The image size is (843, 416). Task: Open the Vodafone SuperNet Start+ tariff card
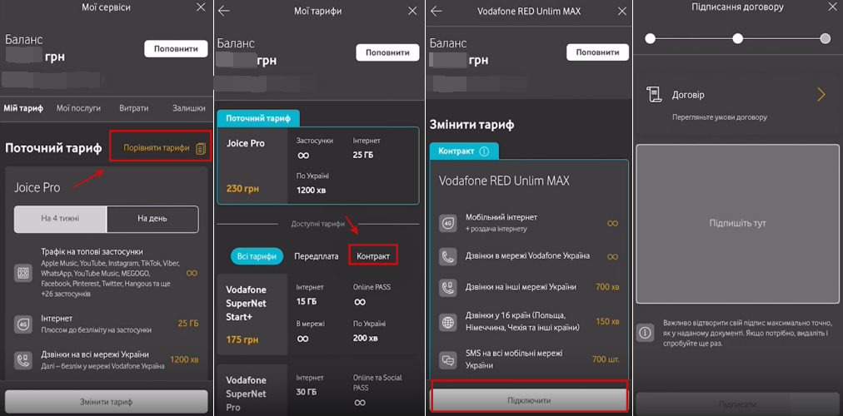[x=317, y=314]
